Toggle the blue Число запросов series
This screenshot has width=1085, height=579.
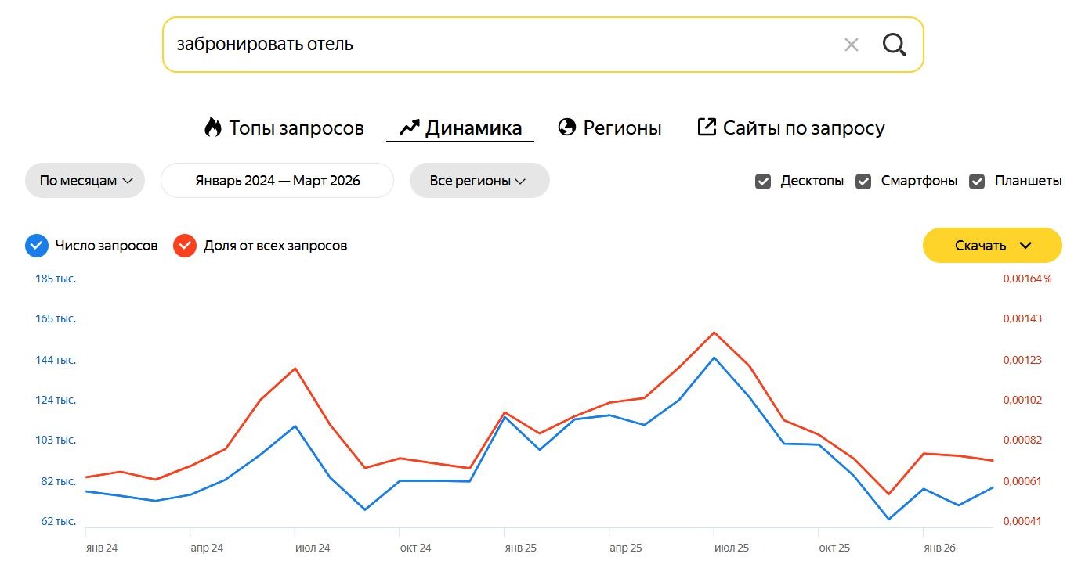pos(37,246)
